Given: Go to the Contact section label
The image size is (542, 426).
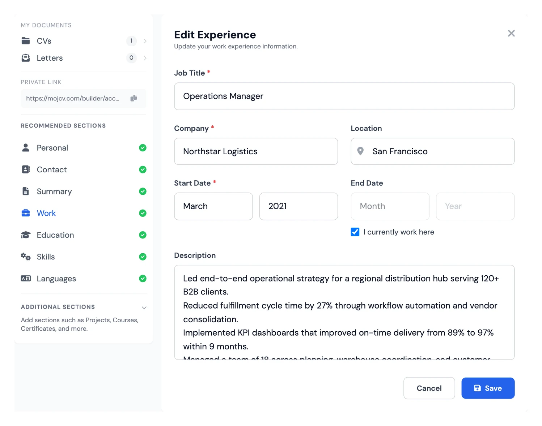Looking at the screenshot, I should (52, 169).
